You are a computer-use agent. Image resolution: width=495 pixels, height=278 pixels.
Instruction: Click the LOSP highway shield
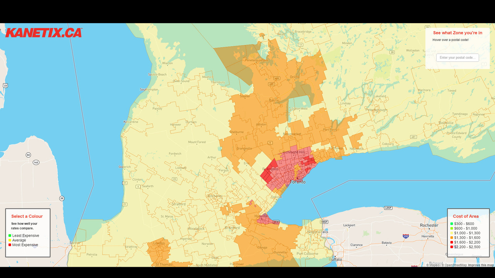point(388,208)
